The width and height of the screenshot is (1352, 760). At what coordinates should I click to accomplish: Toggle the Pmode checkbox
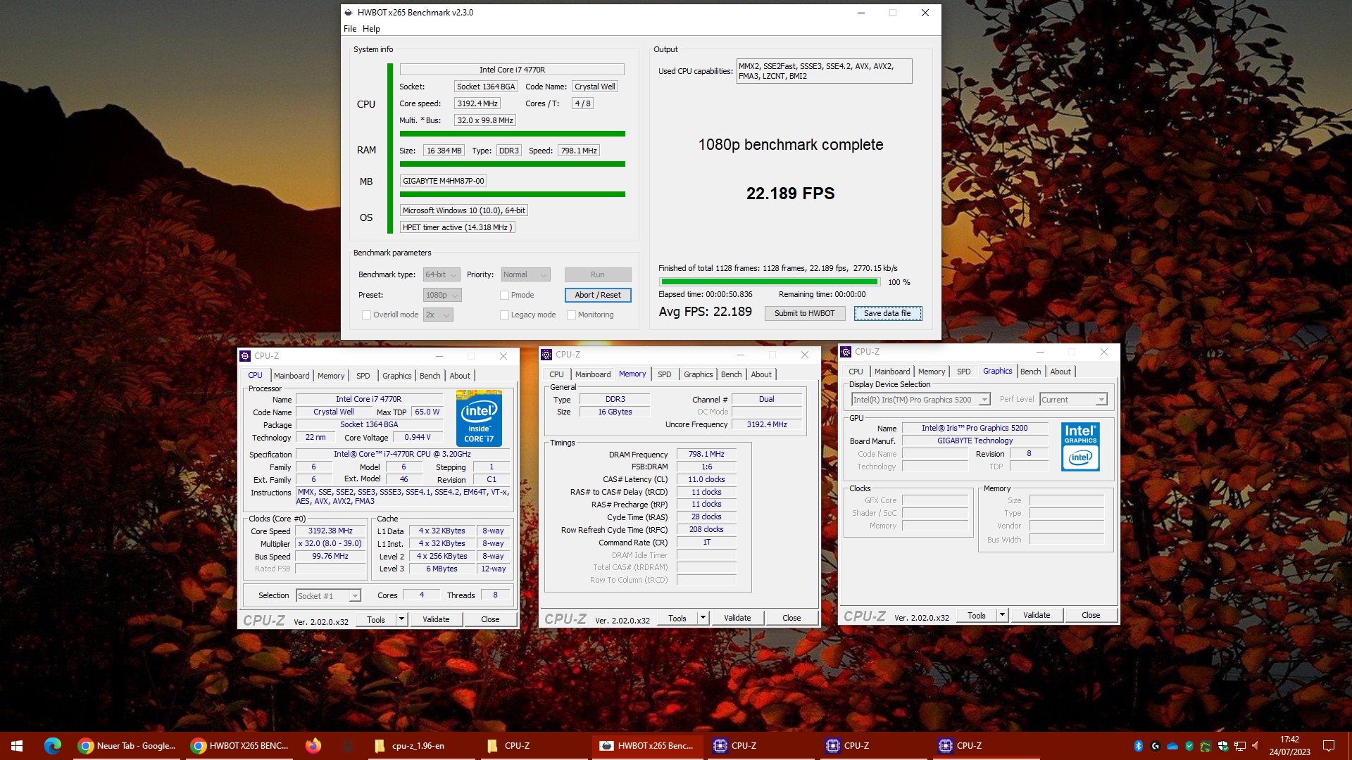pyautogui.click(x=504, y=296)
